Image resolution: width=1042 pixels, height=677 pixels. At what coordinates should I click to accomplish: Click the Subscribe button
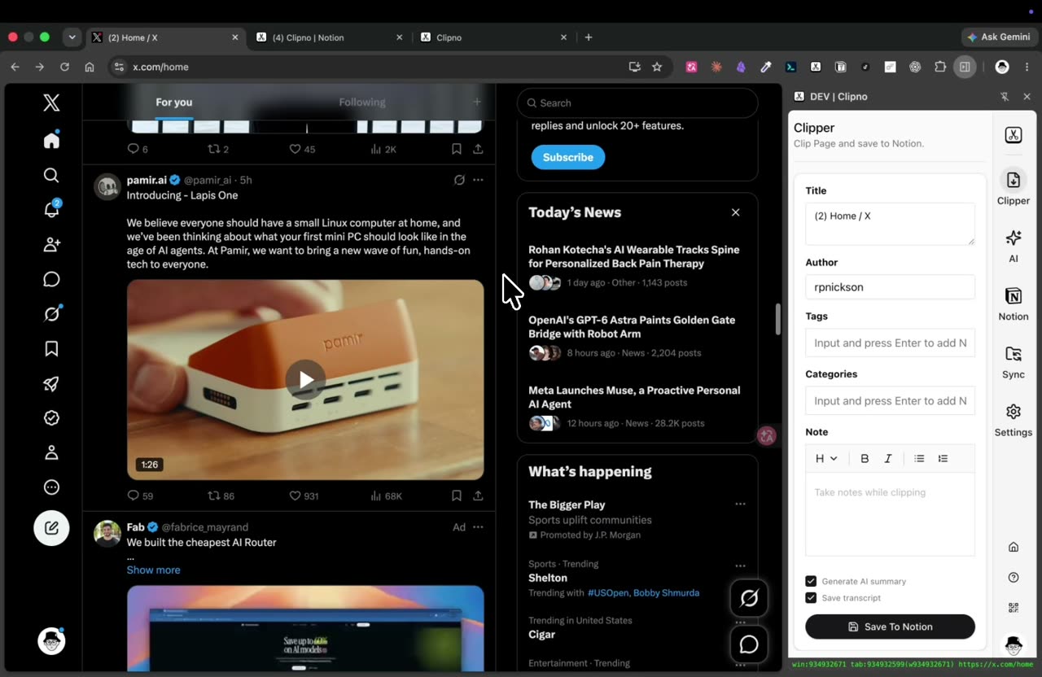coord(568,157)
